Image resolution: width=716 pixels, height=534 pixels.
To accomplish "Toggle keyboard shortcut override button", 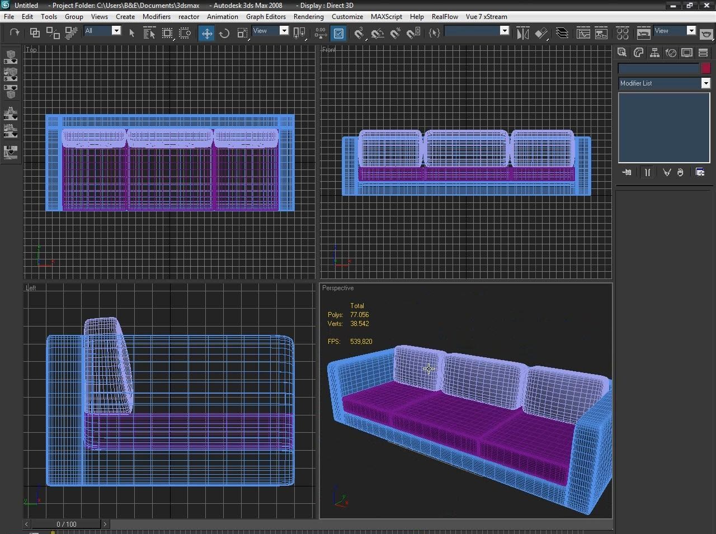I will pyautogui.click(x=338, y=34).
